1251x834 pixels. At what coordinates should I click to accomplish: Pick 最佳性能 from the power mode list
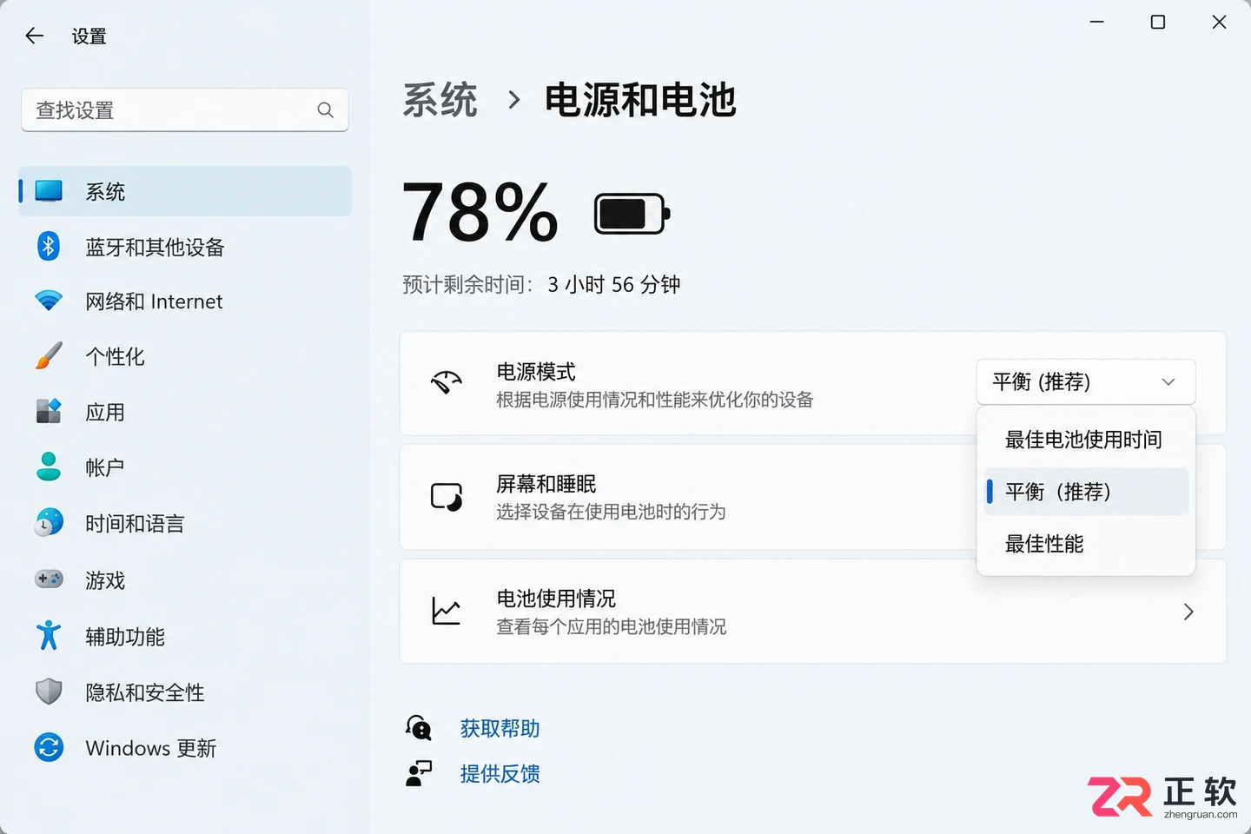1086,544
